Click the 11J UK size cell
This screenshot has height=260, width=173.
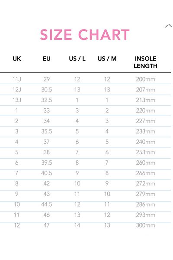tap(17, 79)
